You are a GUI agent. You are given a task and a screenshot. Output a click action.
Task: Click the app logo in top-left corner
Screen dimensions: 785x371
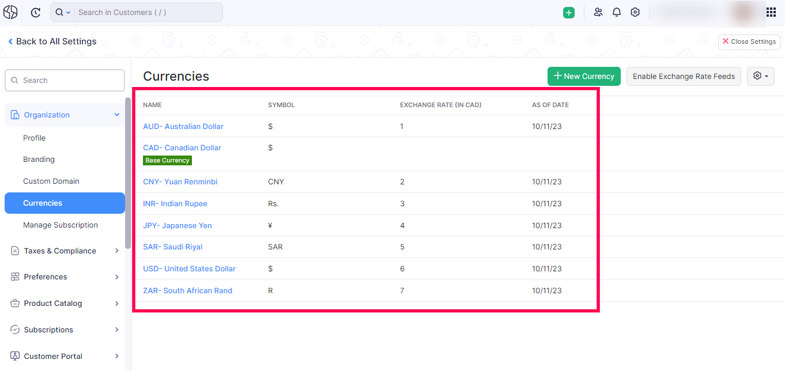tap(10, 12)
